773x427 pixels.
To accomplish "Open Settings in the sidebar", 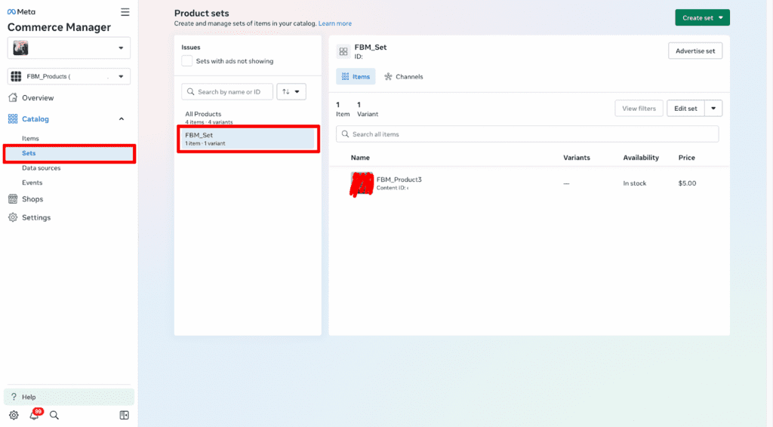I will [x=36, y=217].
